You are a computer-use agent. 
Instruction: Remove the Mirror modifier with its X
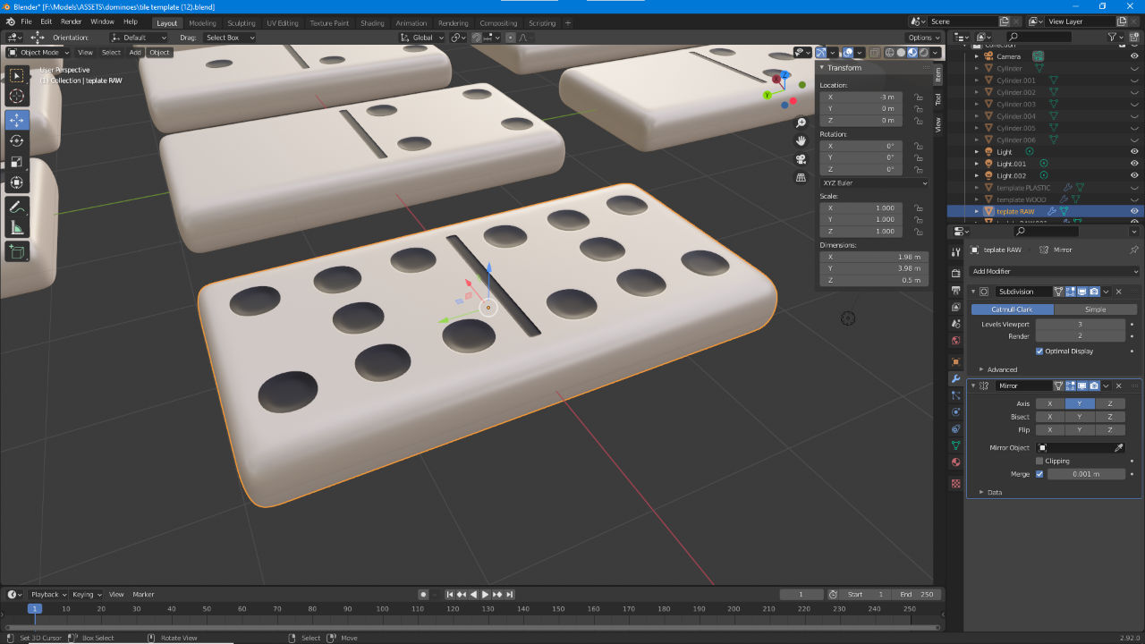click(x=1118, y=386)
